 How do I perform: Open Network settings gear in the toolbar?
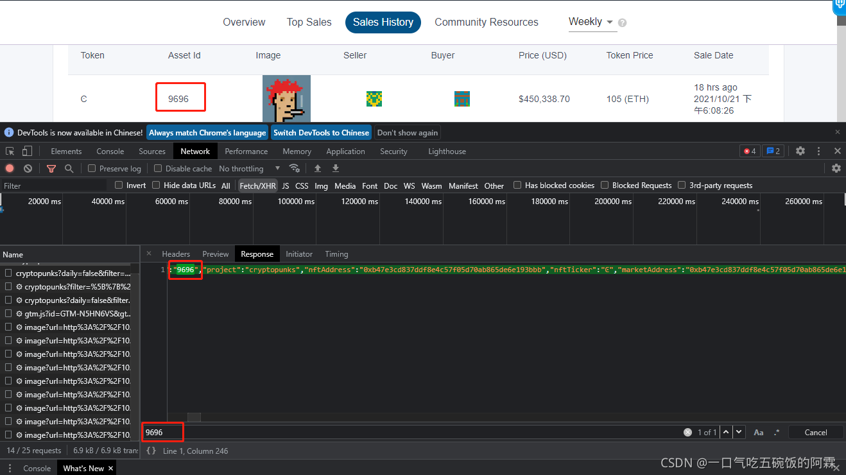[x=836, y=168]
